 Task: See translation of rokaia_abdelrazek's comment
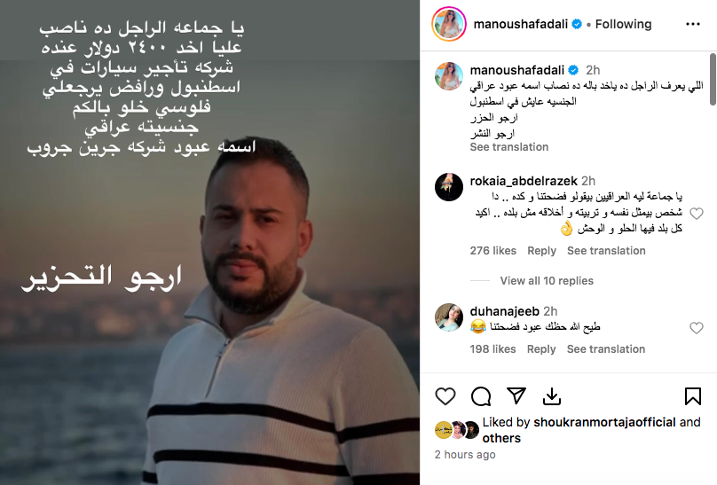point(606,251)
